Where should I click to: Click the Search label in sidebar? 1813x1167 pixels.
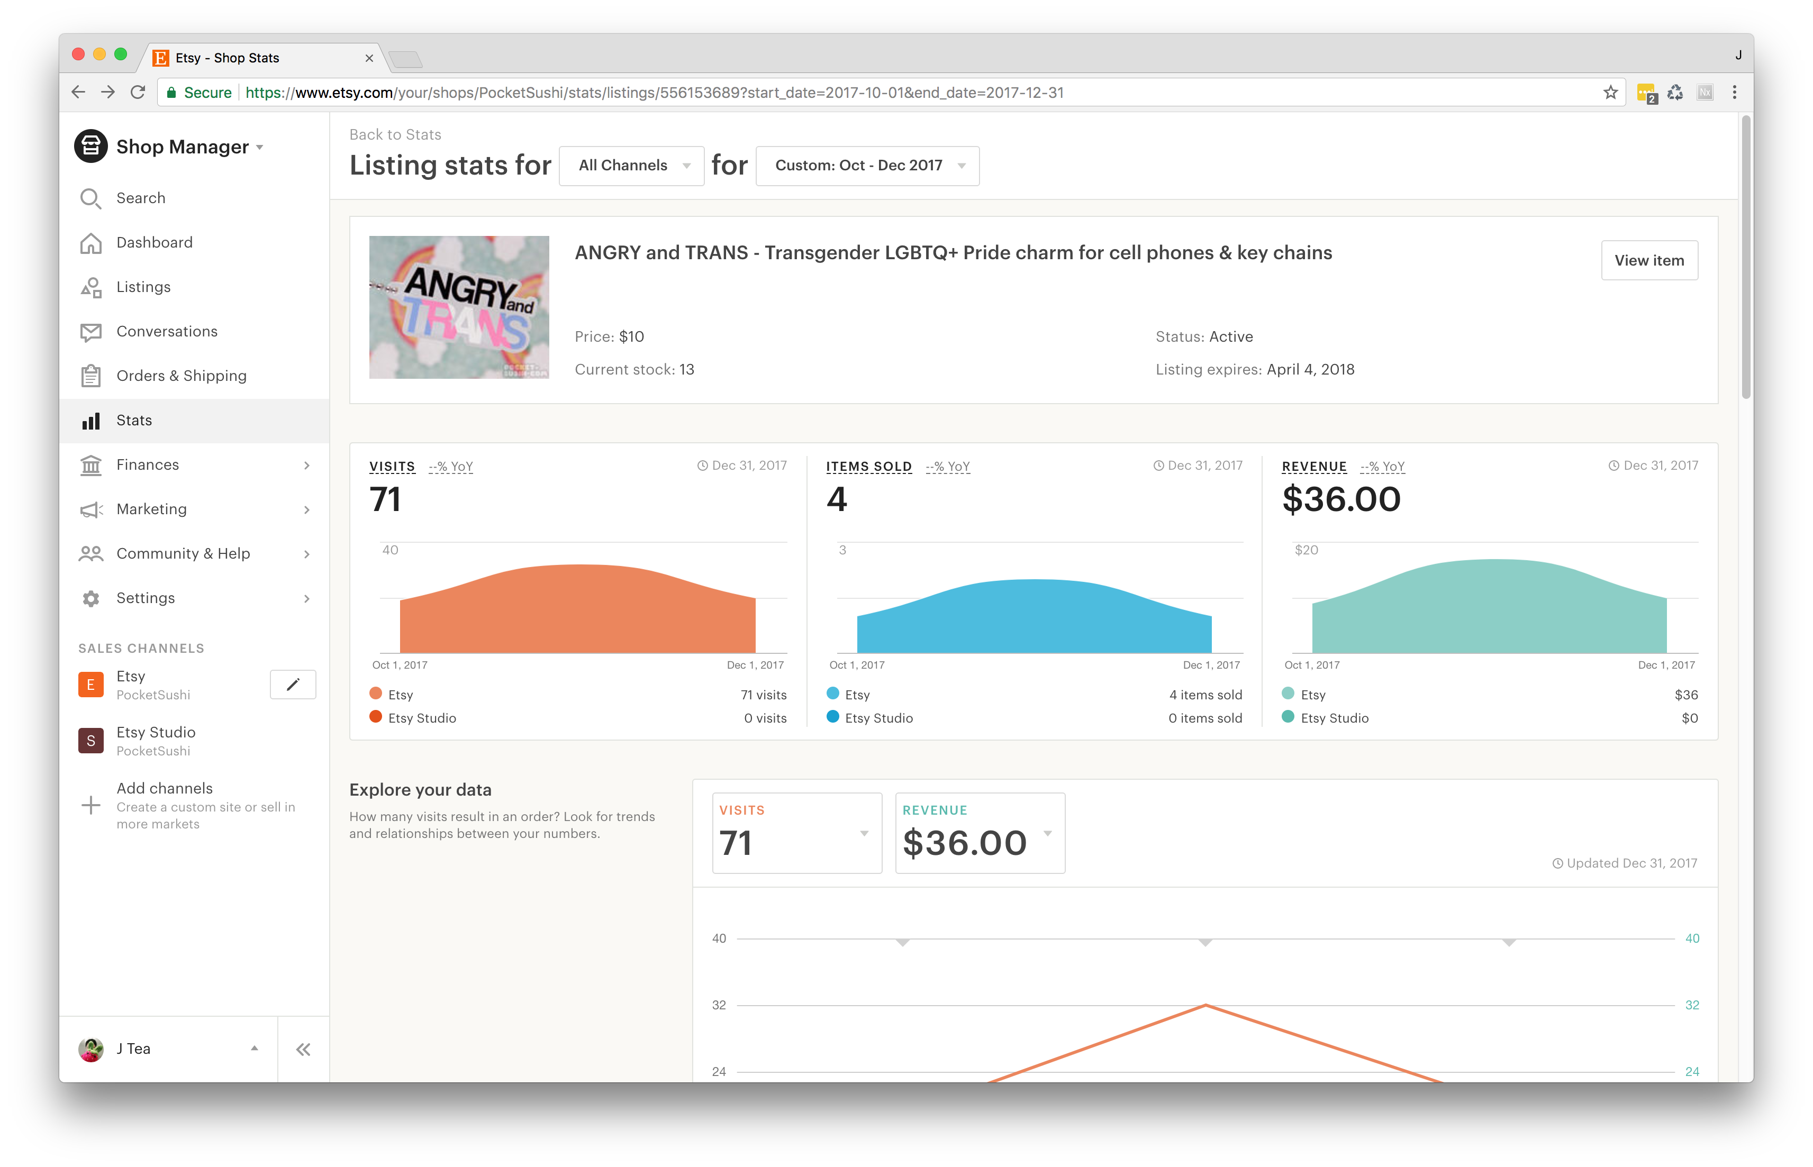(140, 198)
